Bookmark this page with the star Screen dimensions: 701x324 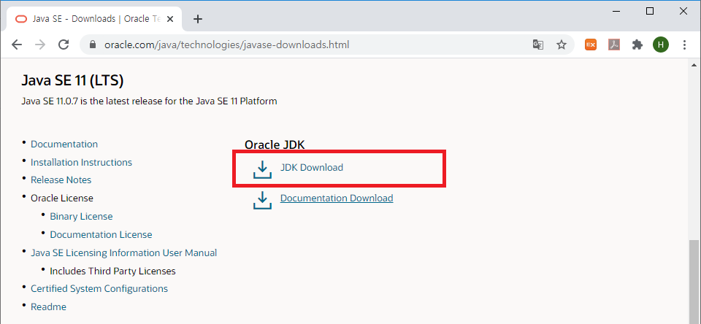[562, 45]
